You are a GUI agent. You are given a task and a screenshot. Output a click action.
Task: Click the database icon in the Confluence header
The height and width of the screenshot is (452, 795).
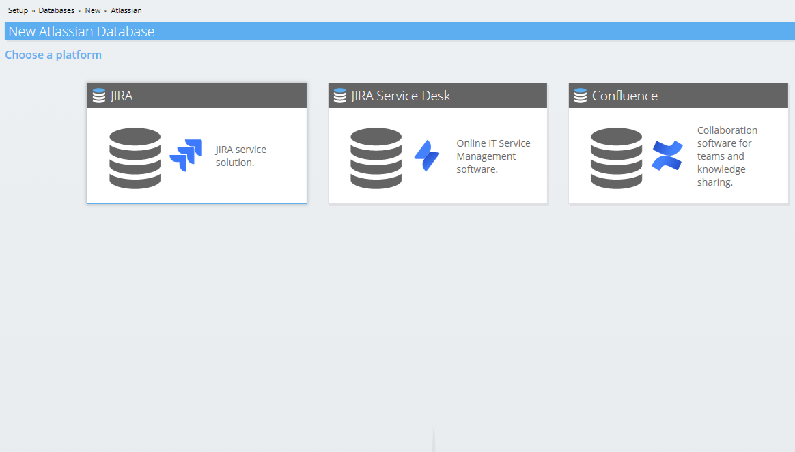pyautogui.click(x=580, y=95)
